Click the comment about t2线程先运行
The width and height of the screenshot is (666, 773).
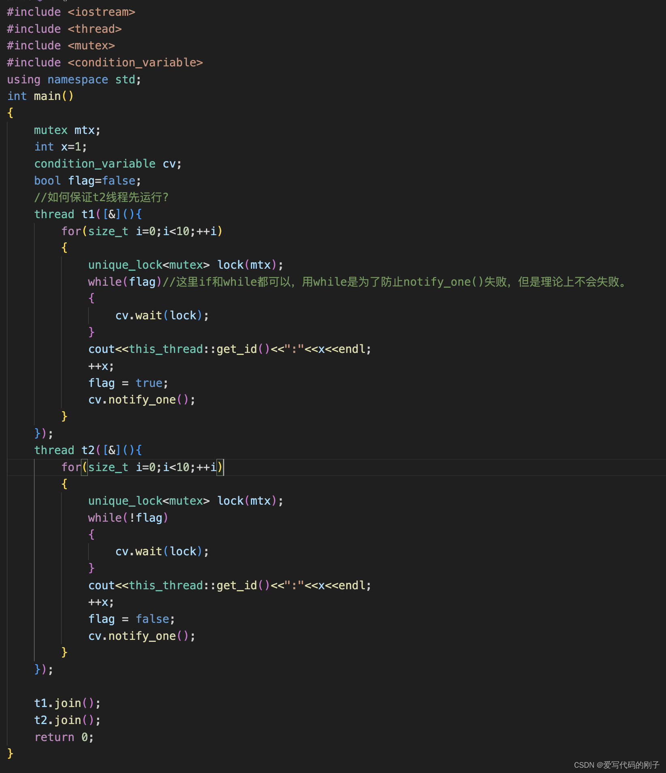(x=102, y=197)
